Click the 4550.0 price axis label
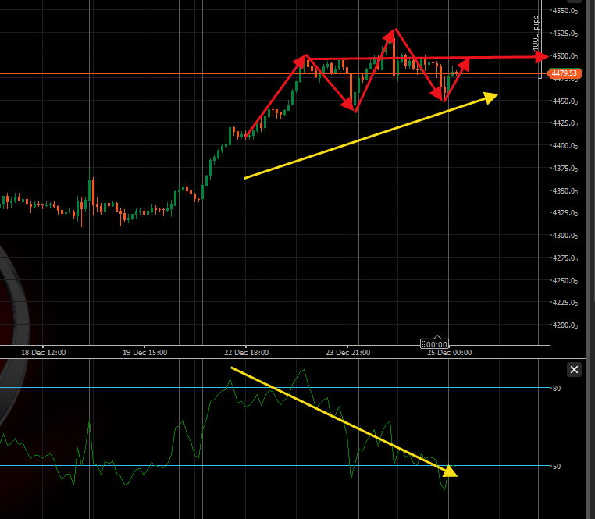 [565, 11]
